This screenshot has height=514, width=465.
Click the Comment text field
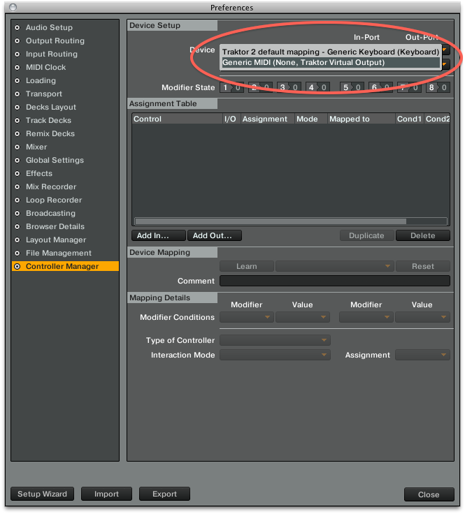(x=335, y=281)
